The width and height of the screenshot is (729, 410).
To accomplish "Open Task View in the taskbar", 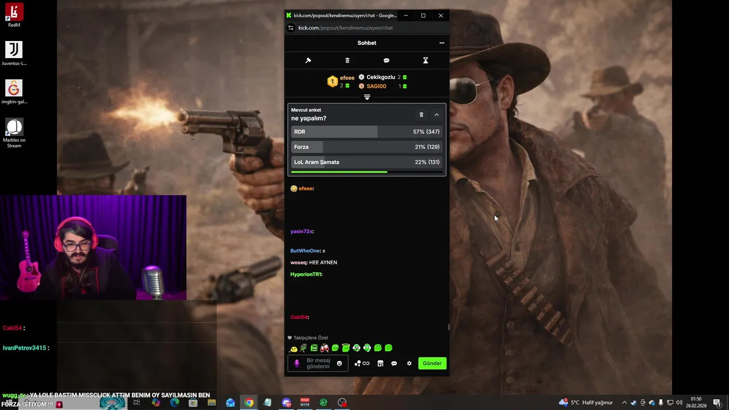I will (137, 403).
